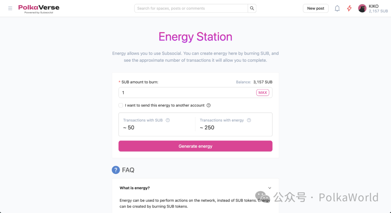Click help icon next to send energy option
Screen dimensions: 391x213
pos(209,105)
